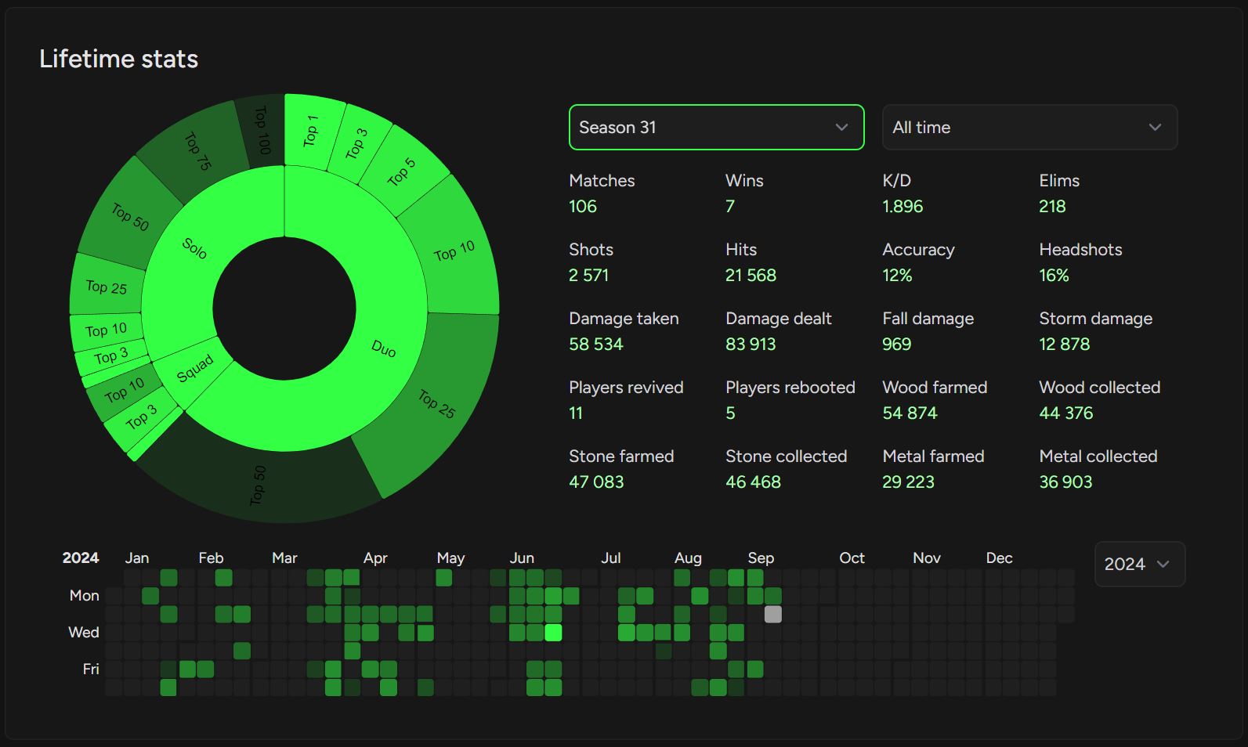1248x747 pixels.
Task: Click the Squad segment in the chart
Action: (x=194, y=368)
